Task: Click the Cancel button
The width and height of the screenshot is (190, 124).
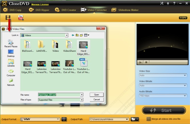Action: point(97,99)
